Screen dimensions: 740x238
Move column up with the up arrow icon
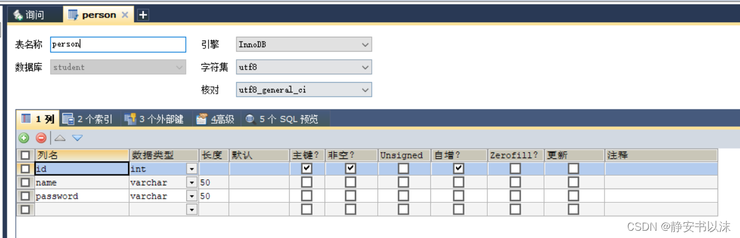pyautogui.click(x=60, y=138)
